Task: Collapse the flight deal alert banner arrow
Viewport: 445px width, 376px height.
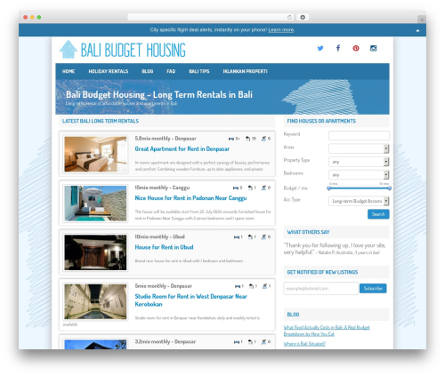Action: click(417, 30)
